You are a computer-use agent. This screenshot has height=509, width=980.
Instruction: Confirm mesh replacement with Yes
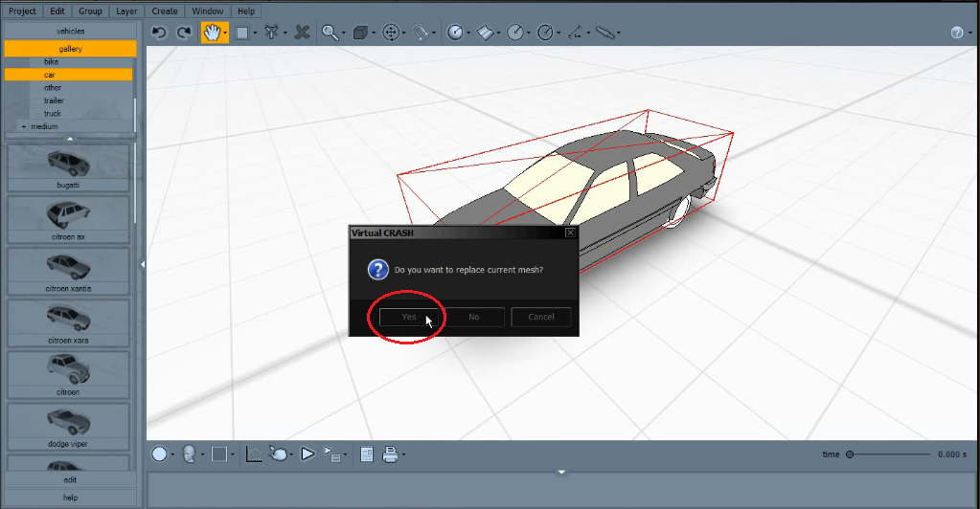click(409, 317)
